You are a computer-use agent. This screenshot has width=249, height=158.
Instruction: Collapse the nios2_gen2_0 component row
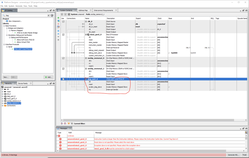tap(86, 34)
